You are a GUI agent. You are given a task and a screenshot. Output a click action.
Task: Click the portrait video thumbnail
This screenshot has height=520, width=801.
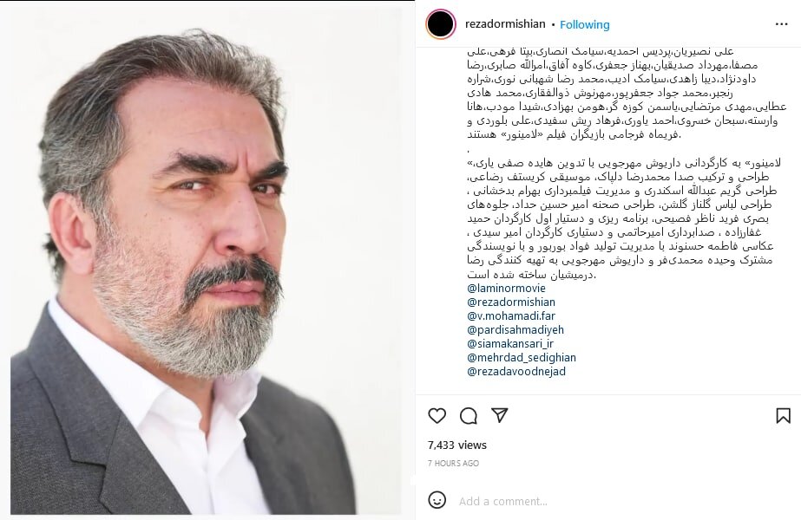[206, 260]
